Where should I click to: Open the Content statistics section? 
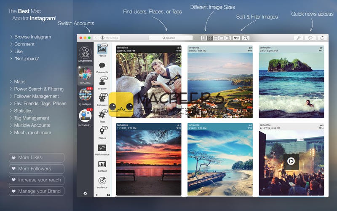tap(102, 165)
